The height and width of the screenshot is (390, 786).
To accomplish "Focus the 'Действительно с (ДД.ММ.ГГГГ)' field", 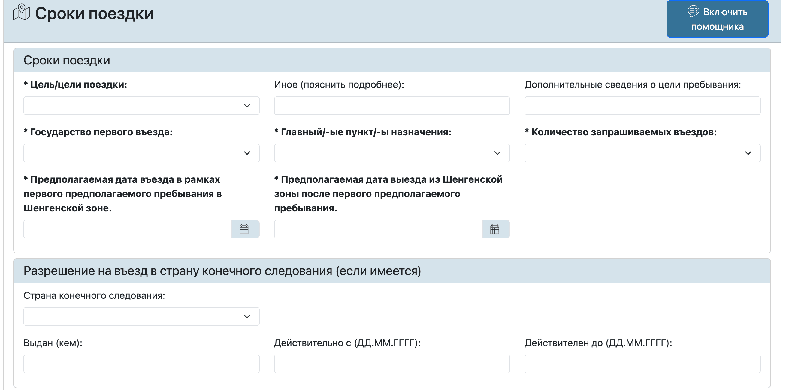I will tap(392, 364).
